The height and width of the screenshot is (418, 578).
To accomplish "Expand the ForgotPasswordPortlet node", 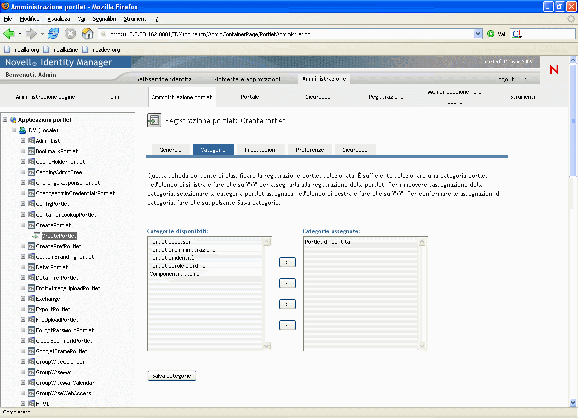I will click(23, 330).
